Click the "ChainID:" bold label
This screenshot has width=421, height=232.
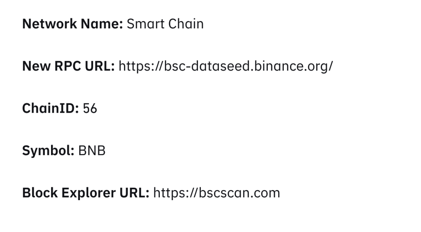click(x=51, y=108)
